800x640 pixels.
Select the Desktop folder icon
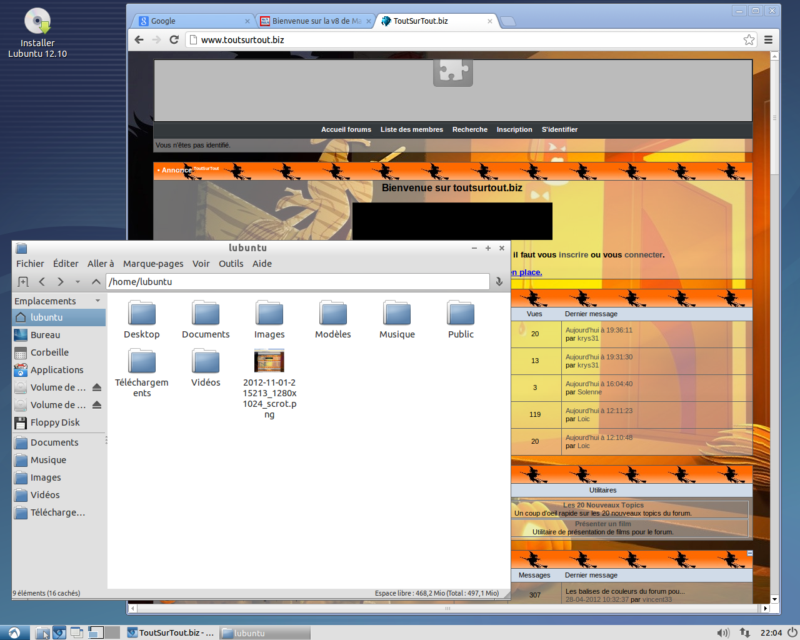pos(142,312)
